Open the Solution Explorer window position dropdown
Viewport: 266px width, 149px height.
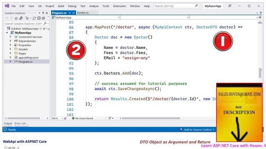pyautogui.click(x=39, y=13)
